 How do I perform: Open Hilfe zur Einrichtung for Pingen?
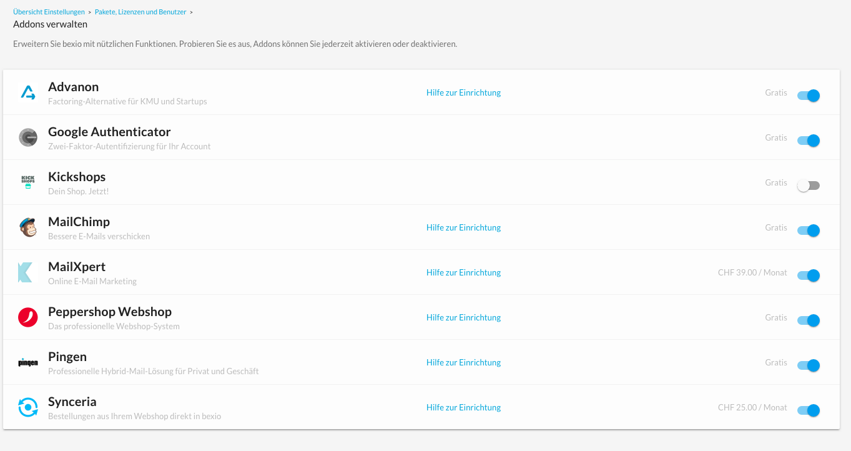(463, 362)
